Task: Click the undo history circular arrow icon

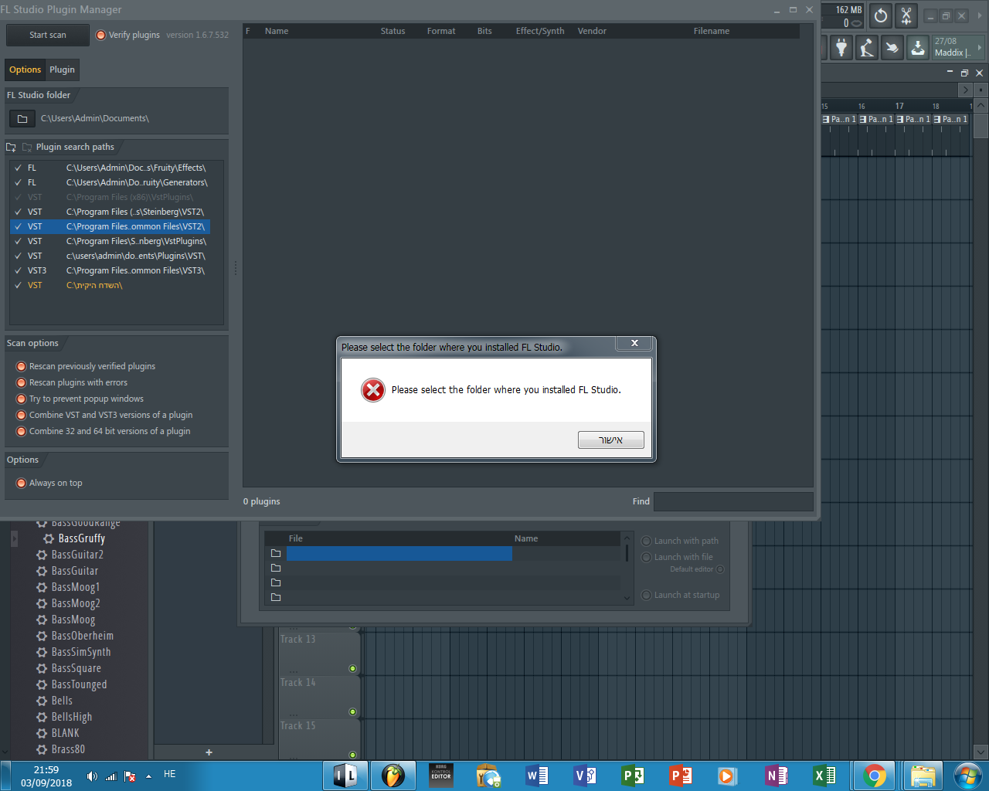Action: 881,15
